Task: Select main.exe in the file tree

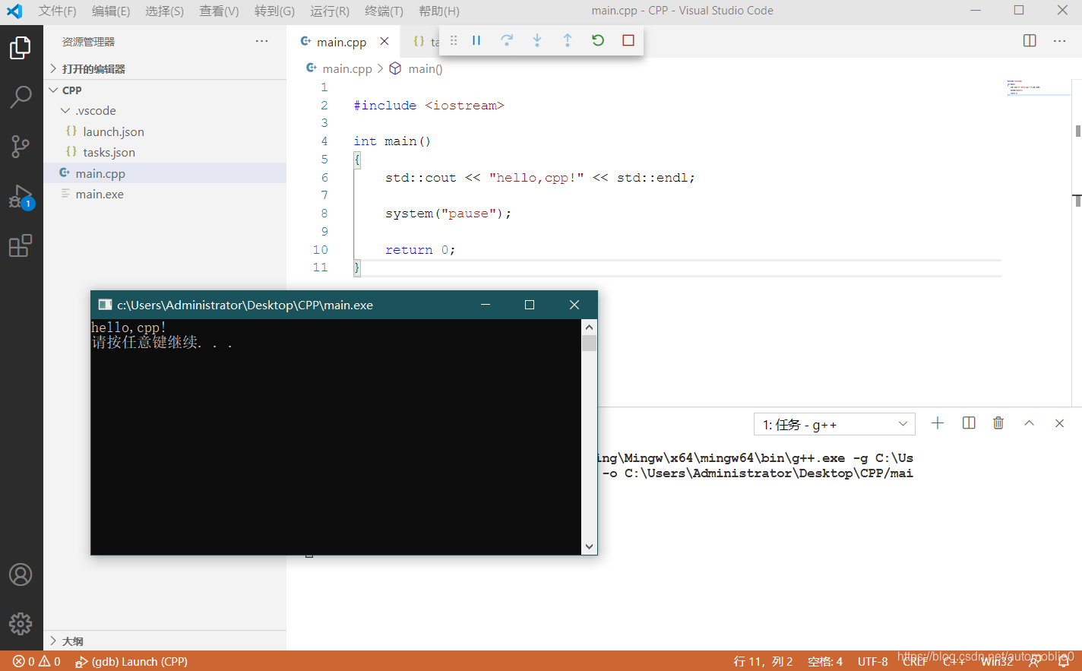Action: [165, 194]
